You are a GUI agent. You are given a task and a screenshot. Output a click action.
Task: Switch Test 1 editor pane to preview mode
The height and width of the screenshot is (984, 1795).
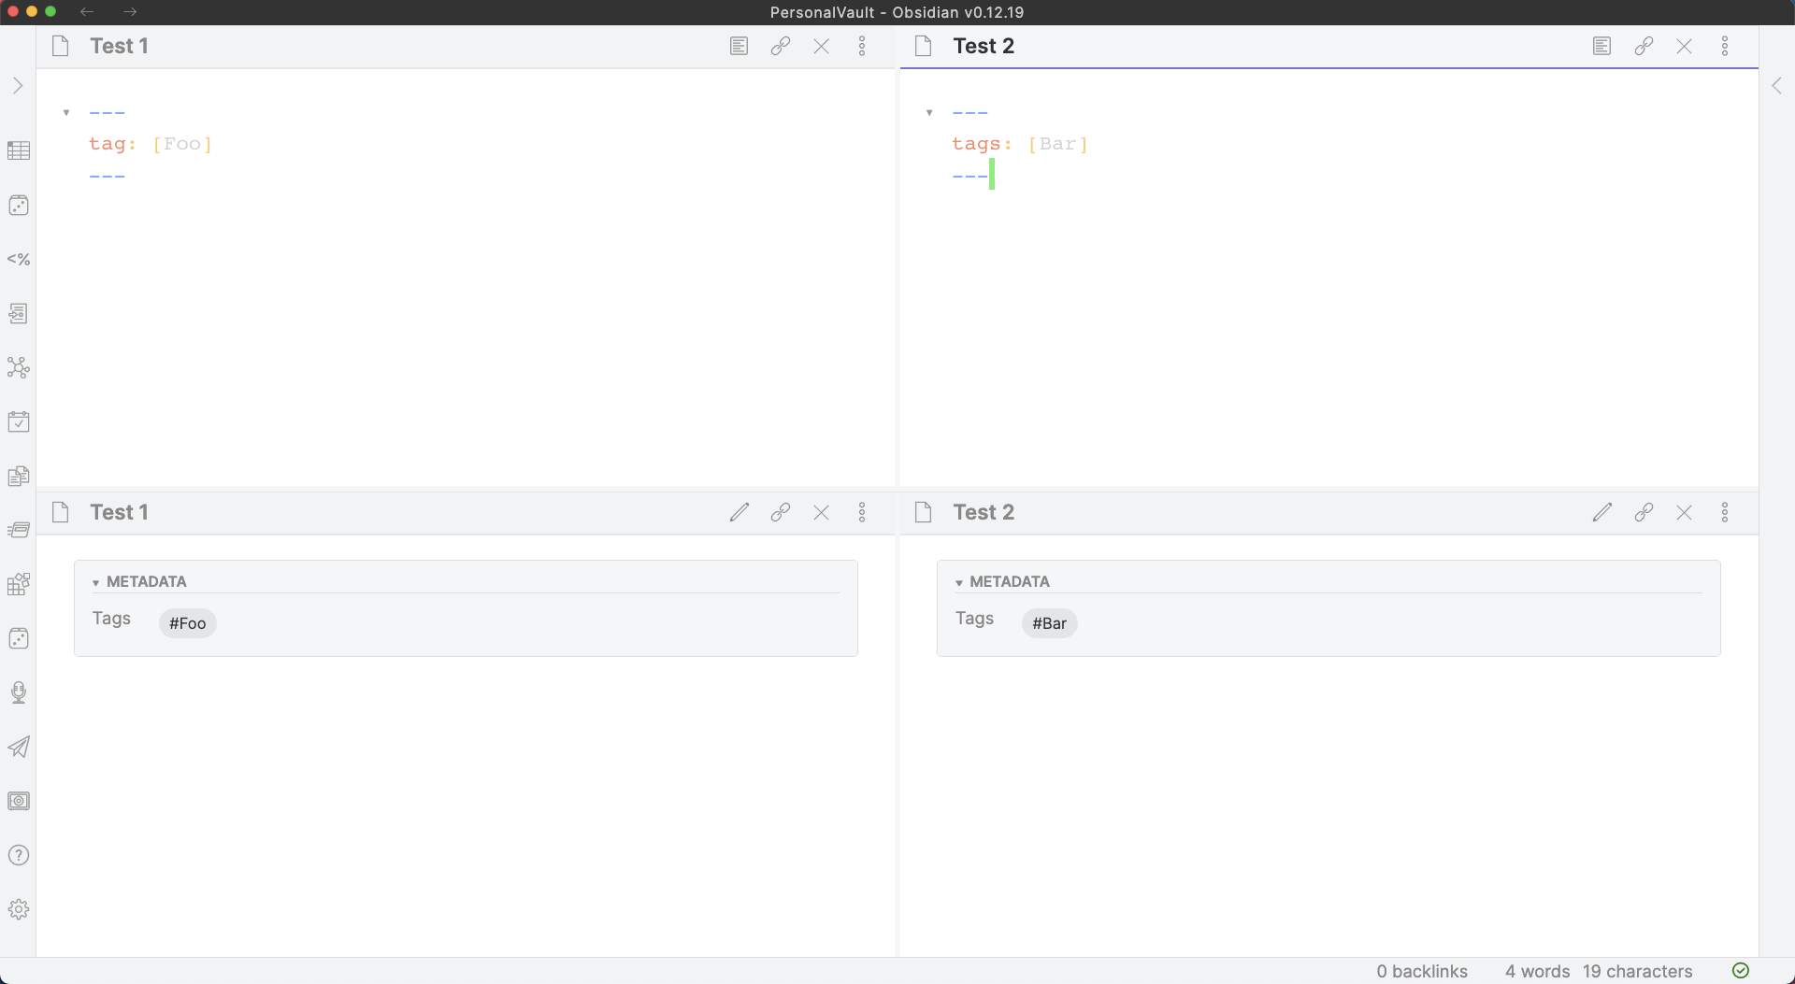[x=739, y=46]
